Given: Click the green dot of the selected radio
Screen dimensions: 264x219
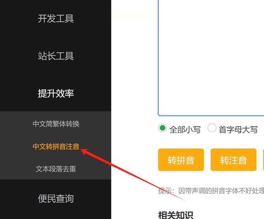Looking at the screenshot, I should tap(163, 128).
